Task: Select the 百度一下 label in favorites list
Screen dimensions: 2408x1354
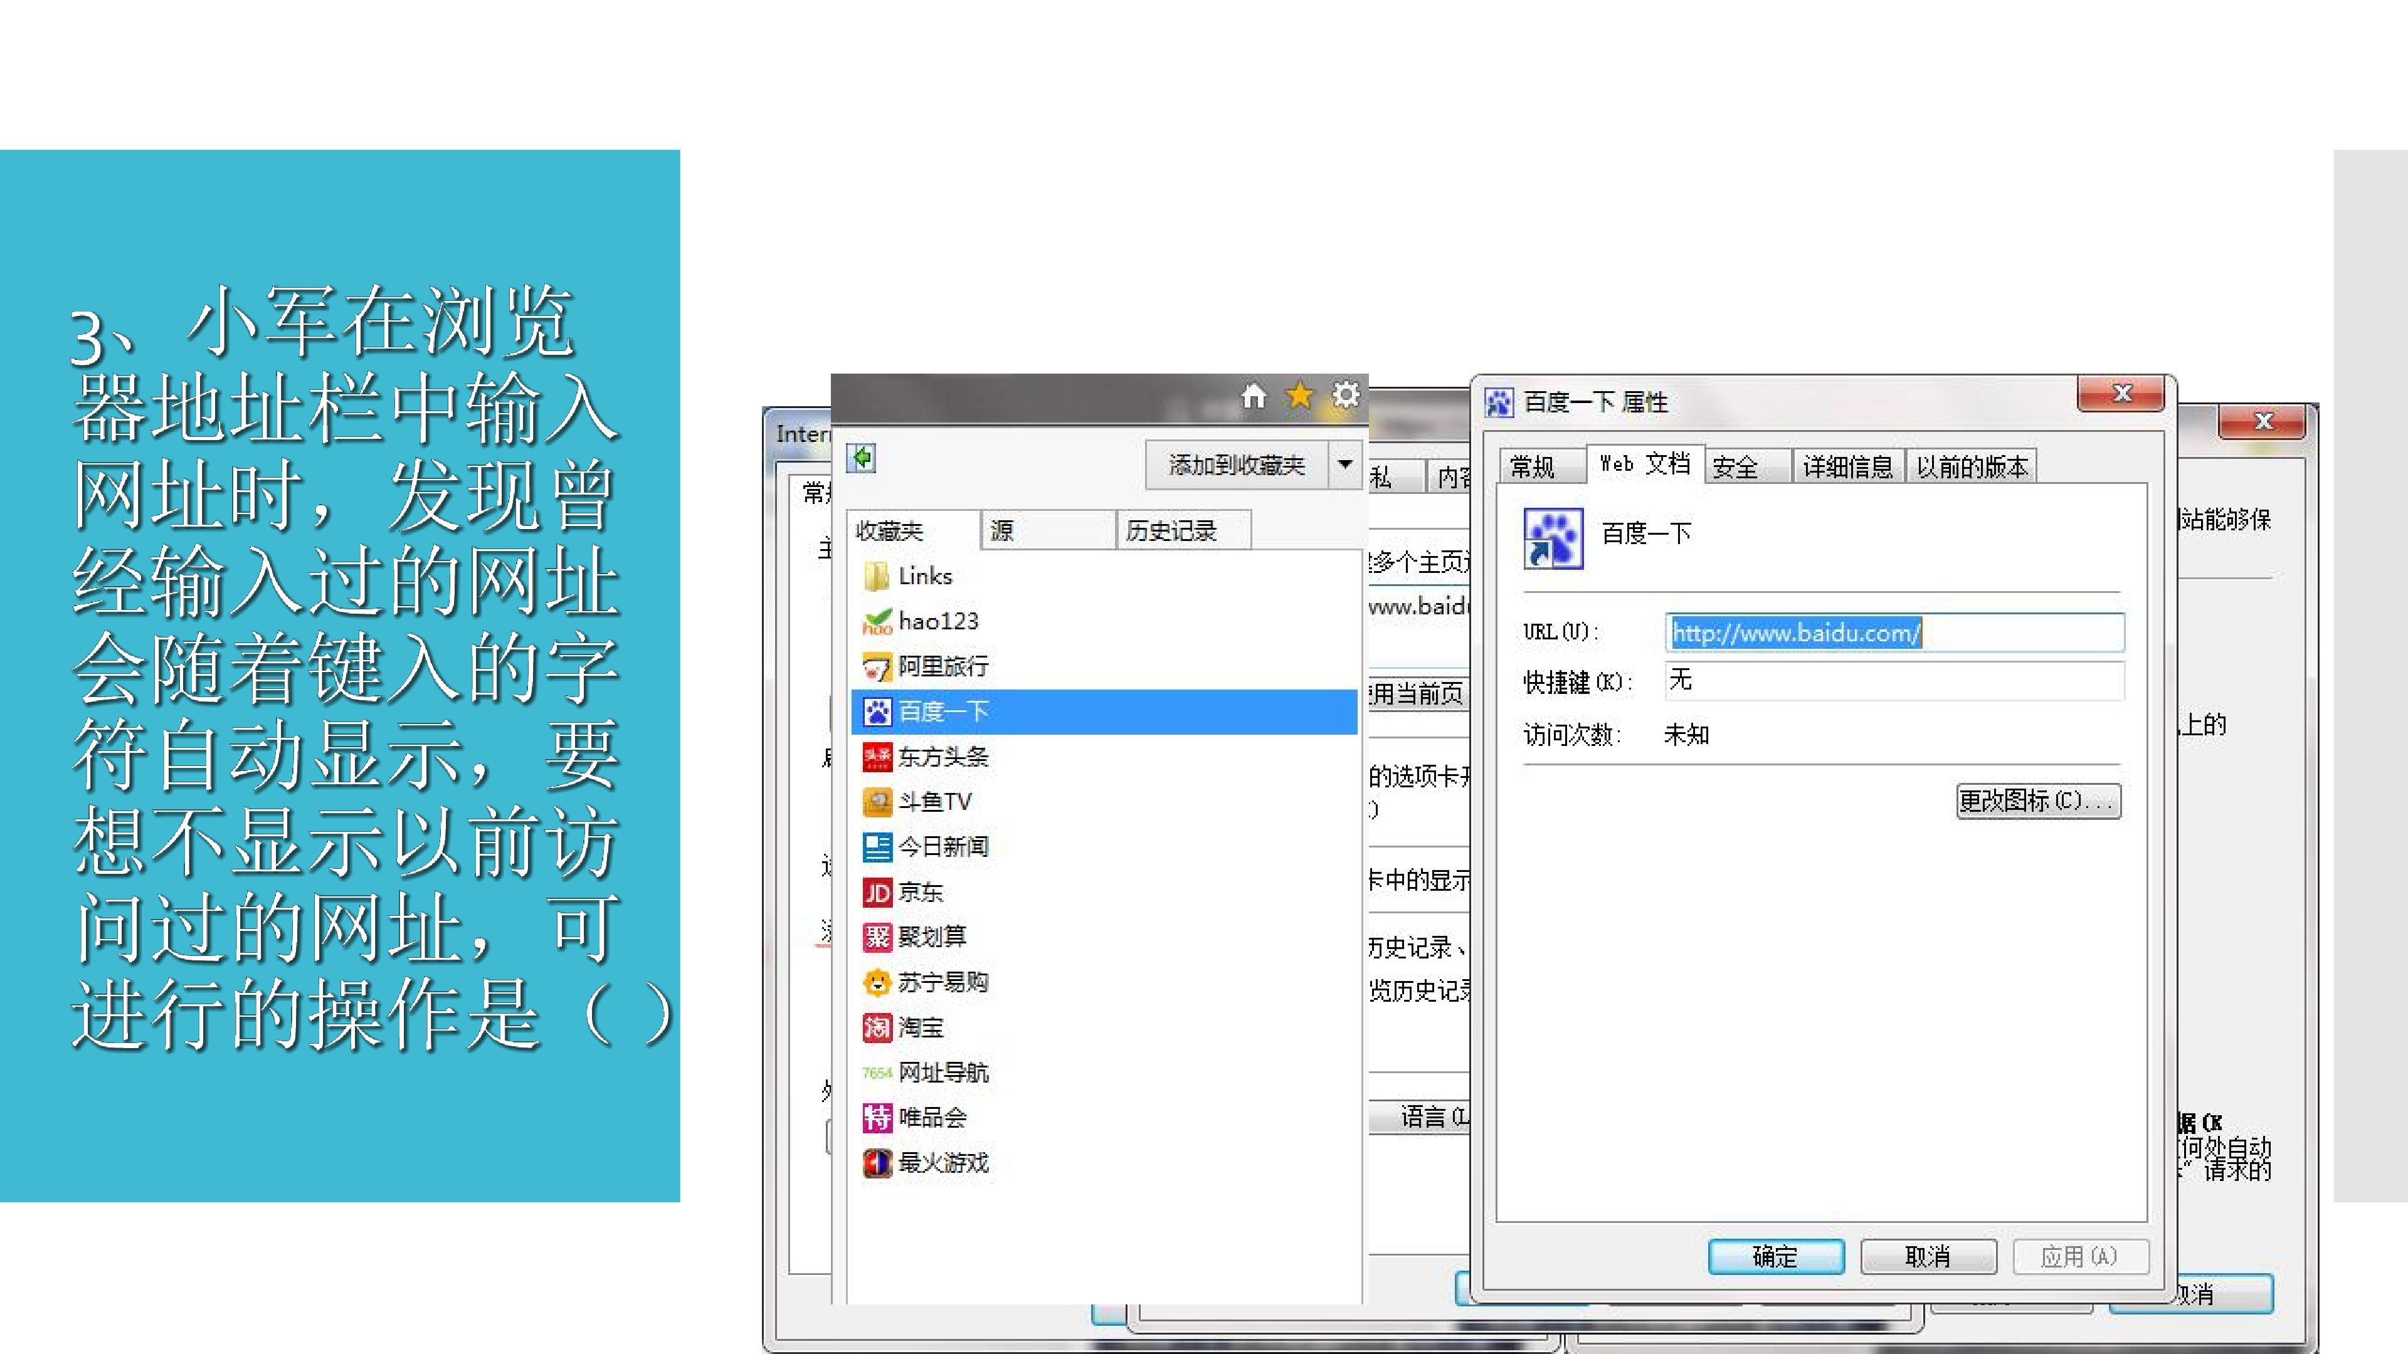Action: pyautogui.click(x=943, y=712)
